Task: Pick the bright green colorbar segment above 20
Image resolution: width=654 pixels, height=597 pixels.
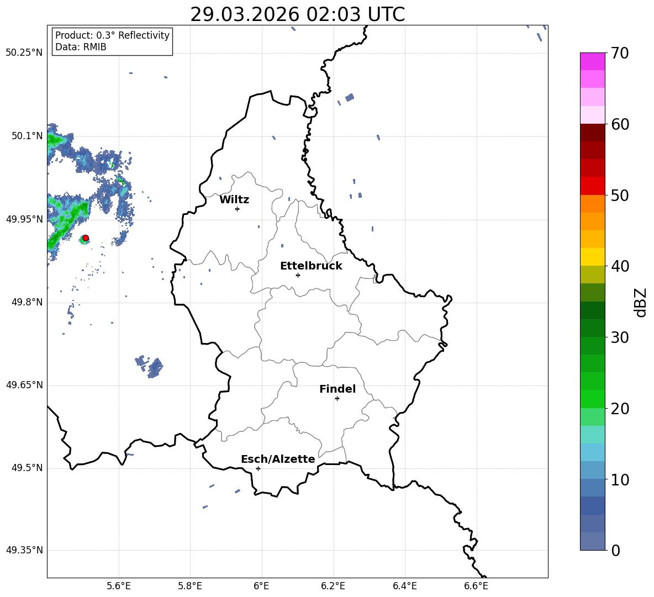Action: click(593, 399)
